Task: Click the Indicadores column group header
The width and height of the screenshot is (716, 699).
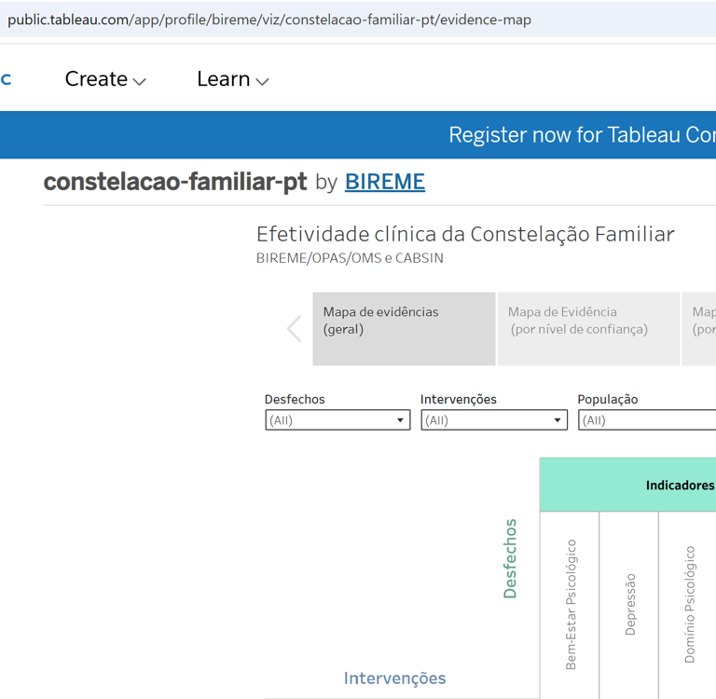Action: [x=627, y=485]
